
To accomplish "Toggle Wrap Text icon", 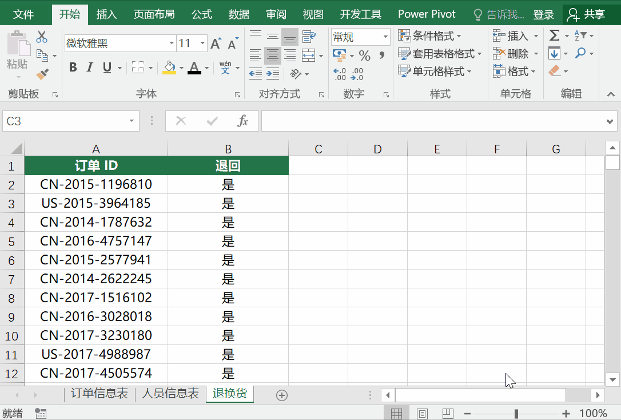I will [309, 37].
